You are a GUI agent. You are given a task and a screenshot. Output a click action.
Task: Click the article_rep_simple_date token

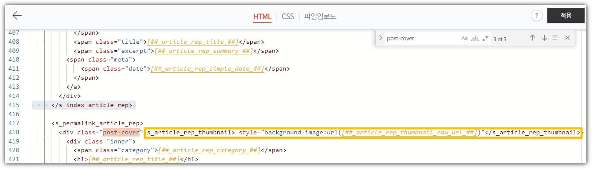click(x=207, y=68)
